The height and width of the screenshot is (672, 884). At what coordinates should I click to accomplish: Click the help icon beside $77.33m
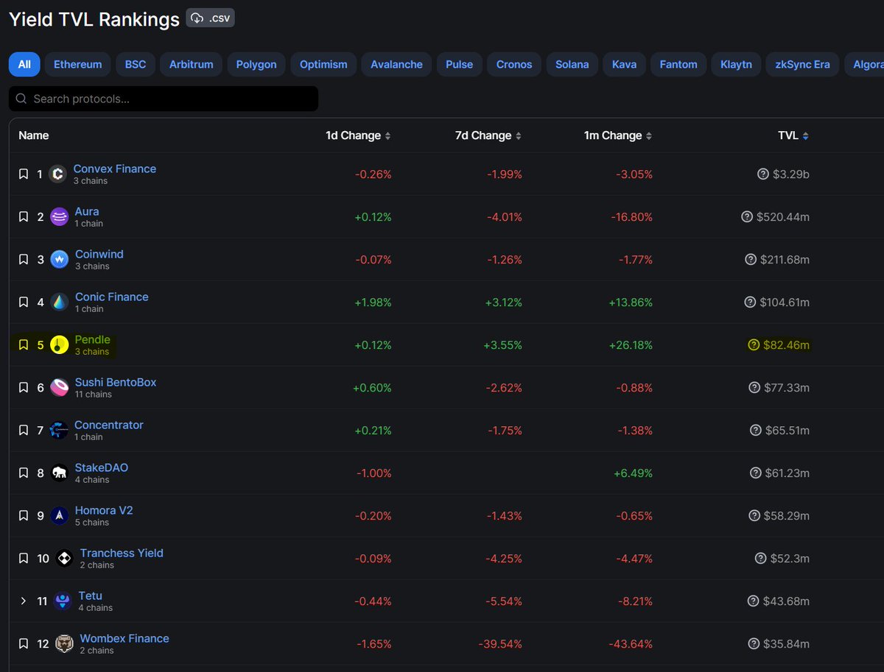point(754,388)
